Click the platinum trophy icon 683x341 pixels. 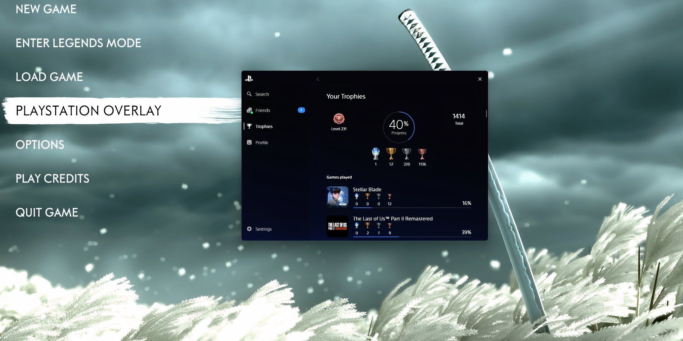375,153
